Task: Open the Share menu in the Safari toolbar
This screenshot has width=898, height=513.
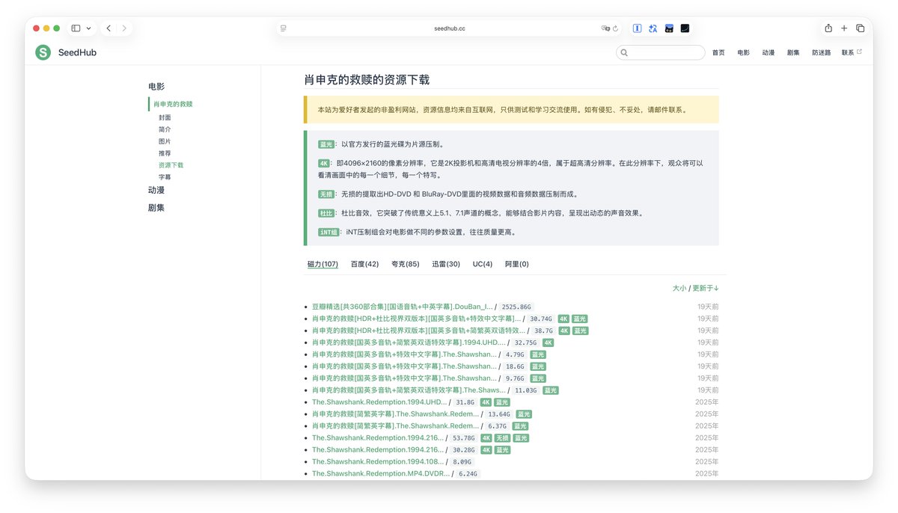Action: [x=828, y=28]
